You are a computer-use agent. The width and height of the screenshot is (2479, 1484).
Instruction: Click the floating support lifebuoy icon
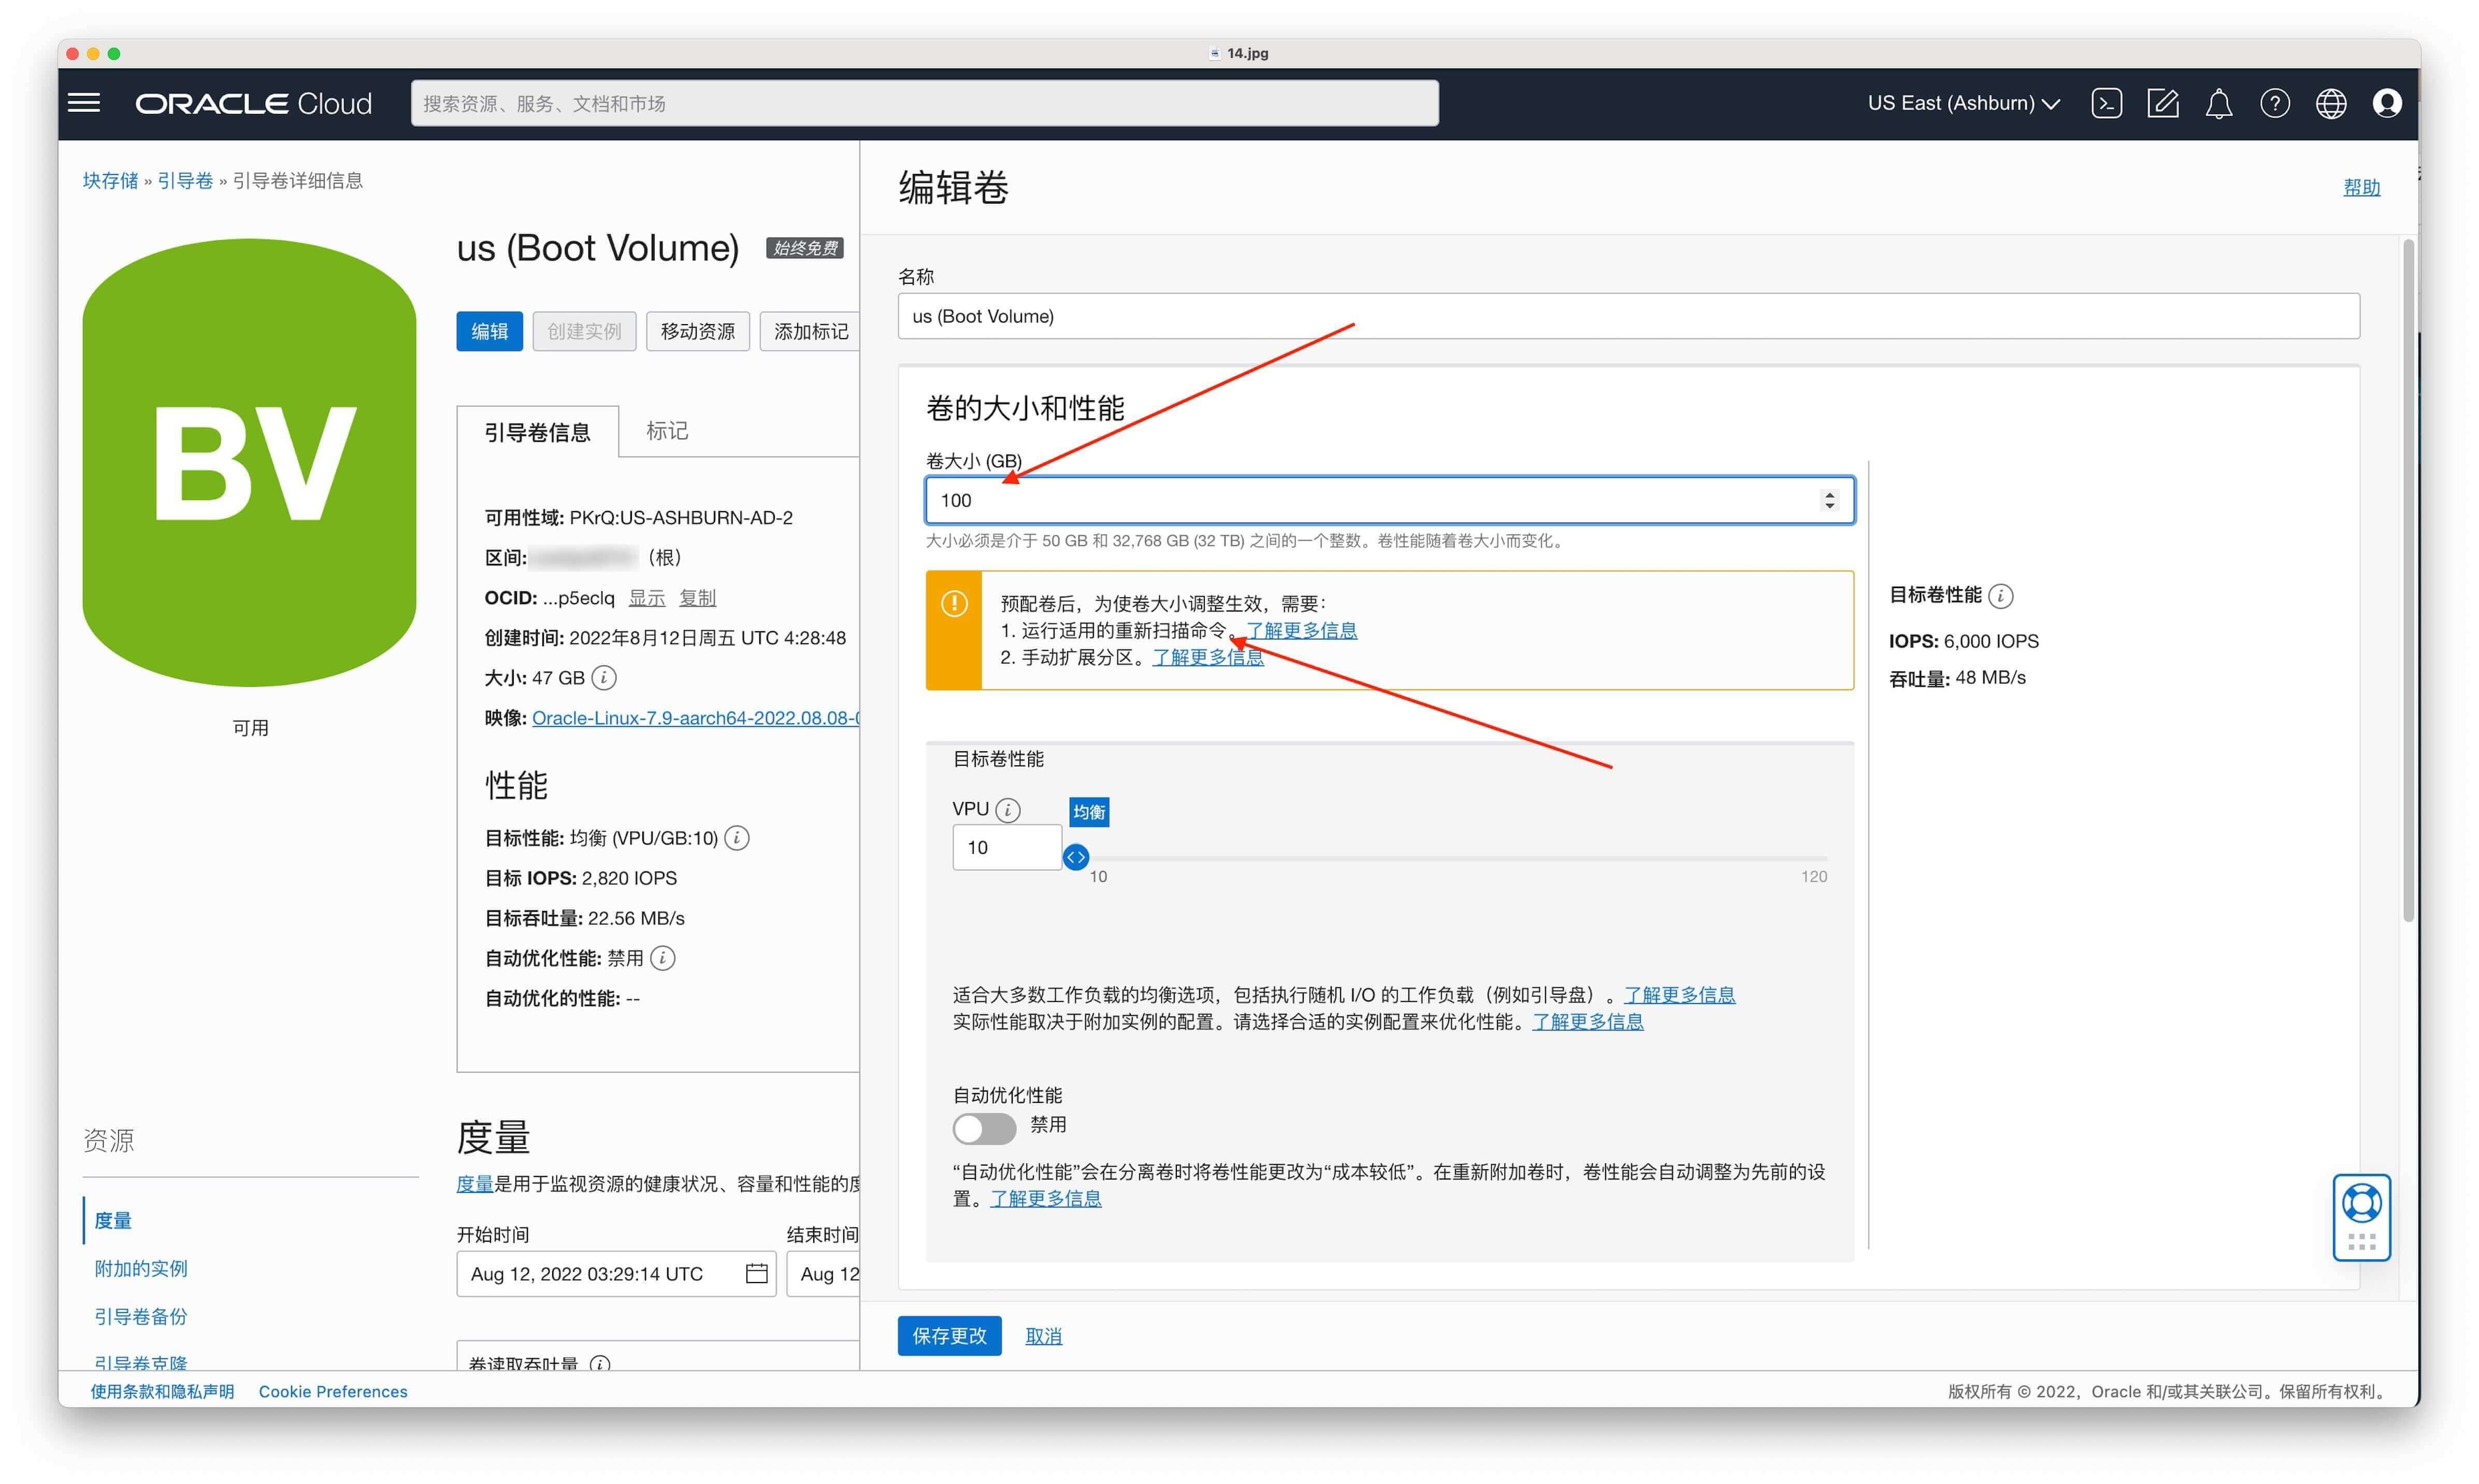click(2361, 1203)
